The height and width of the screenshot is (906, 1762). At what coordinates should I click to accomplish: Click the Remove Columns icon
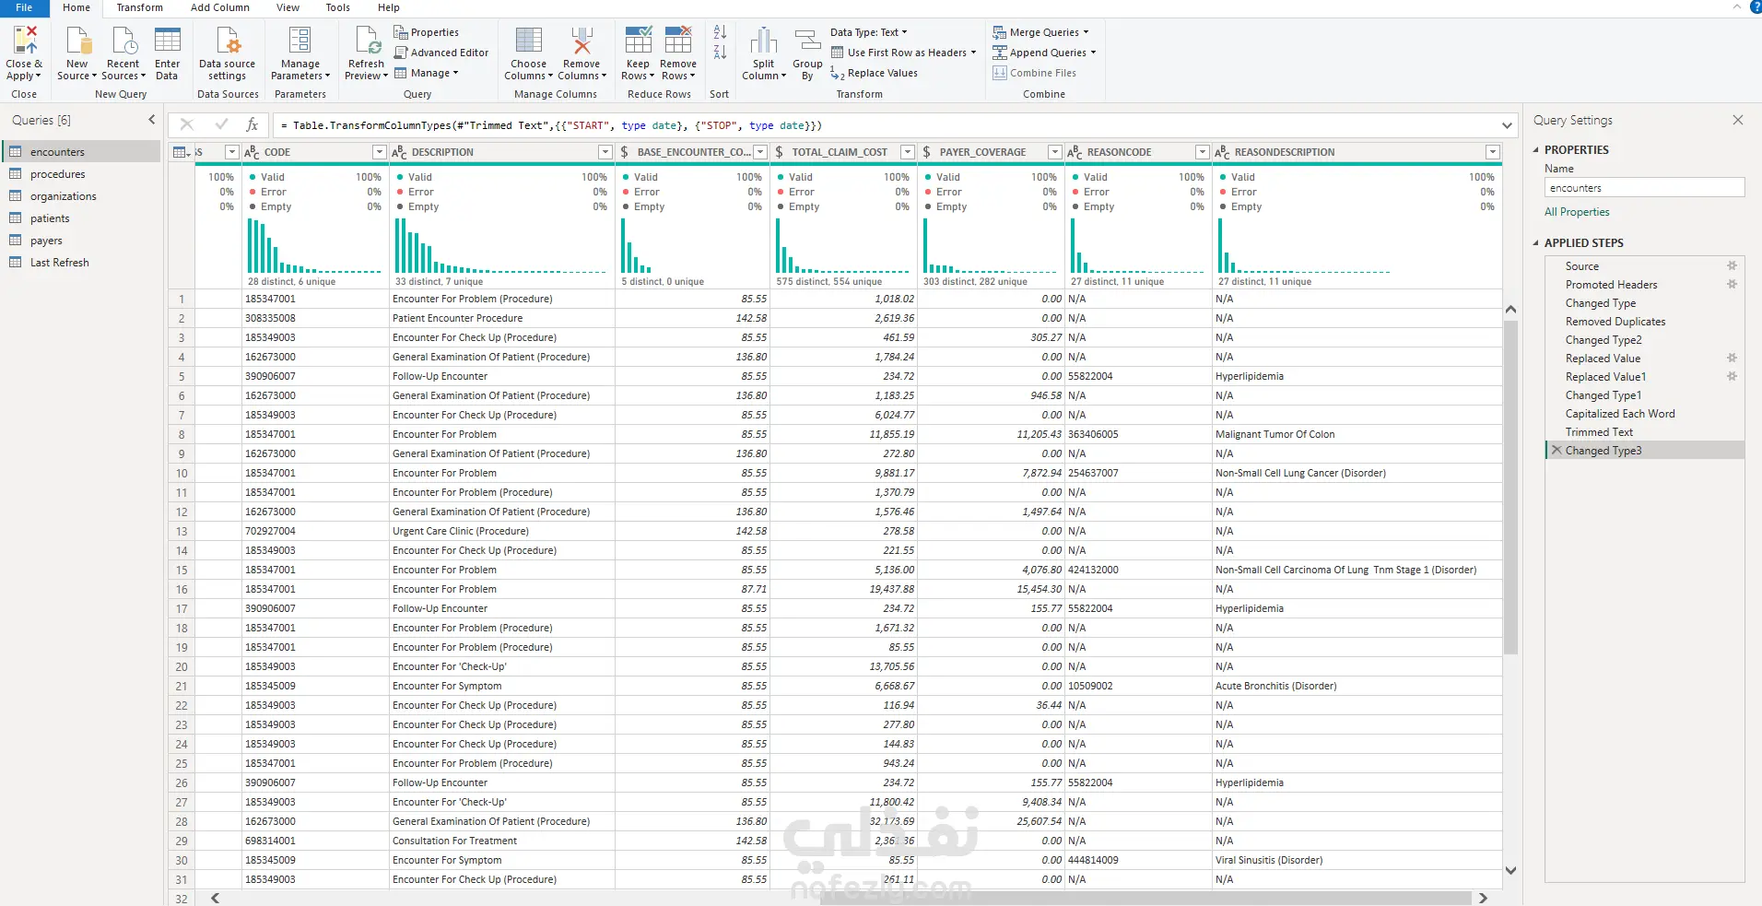[x=581, y=41]
